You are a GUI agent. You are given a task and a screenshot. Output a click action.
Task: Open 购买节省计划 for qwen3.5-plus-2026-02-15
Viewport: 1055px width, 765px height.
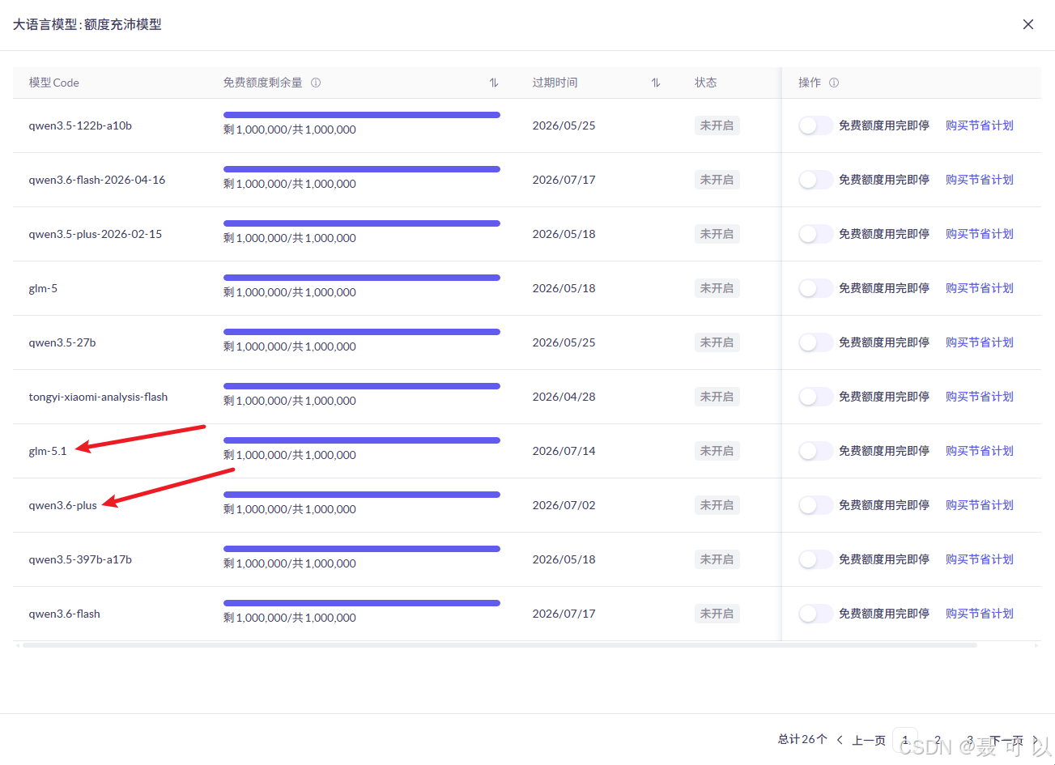click(980, 234)
